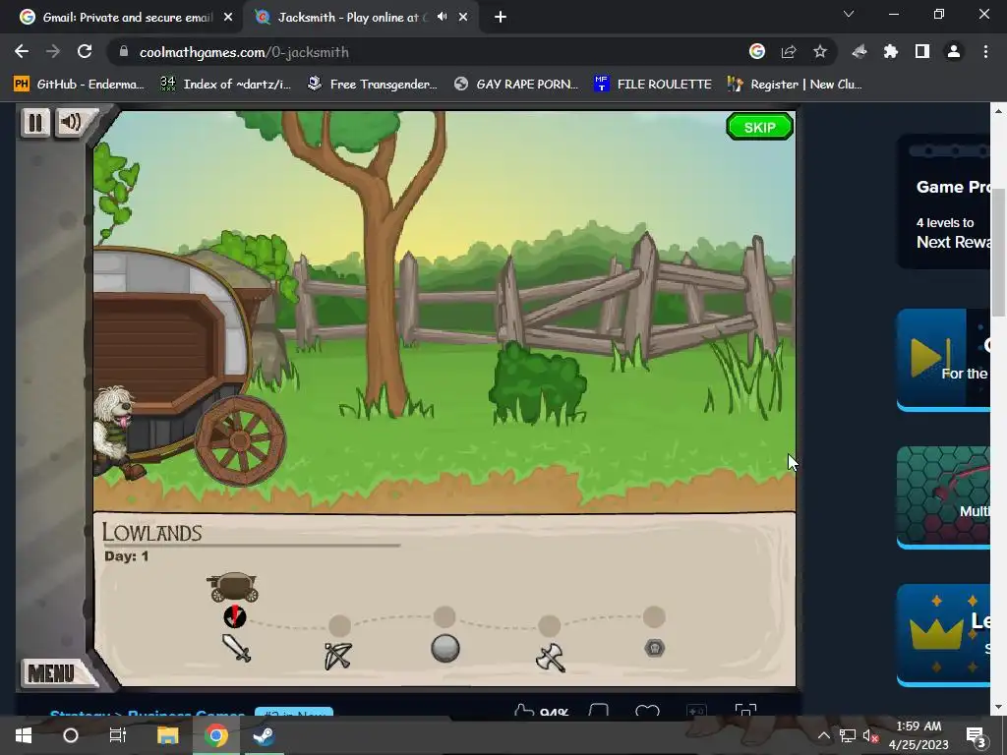This screenshot has height=755, width=1007.
Task: Click the battle axe map icon
Action: coord(551,657)
